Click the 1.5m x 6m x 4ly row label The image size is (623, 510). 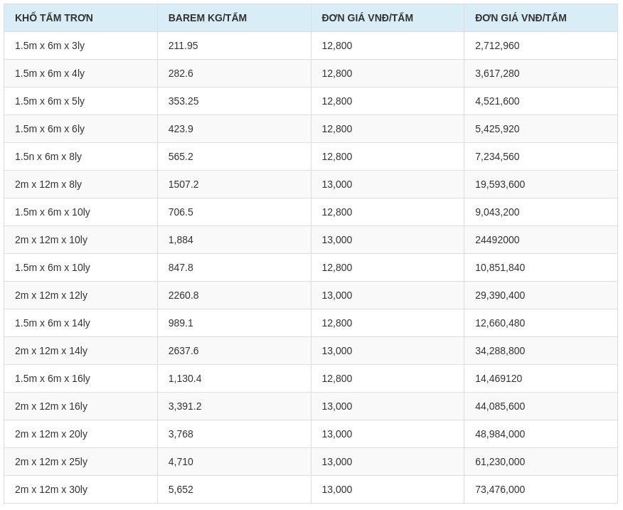[x=50, y=73]
